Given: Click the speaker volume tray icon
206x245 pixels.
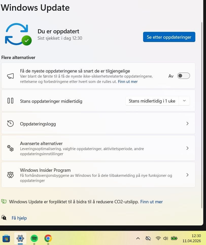Looking at the screenshot, I should point(165,238).
